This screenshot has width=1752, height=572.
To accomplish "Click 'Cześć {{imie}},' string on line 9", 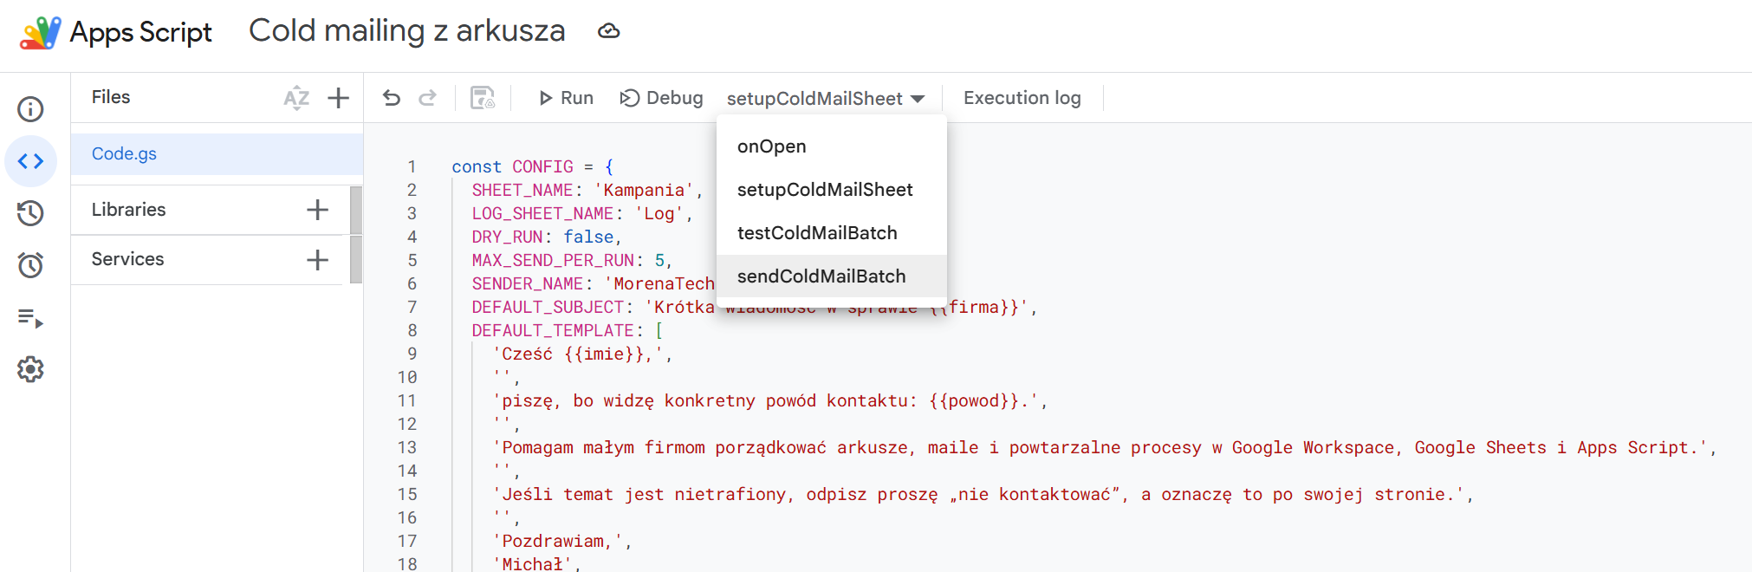I will pos(578,354).
